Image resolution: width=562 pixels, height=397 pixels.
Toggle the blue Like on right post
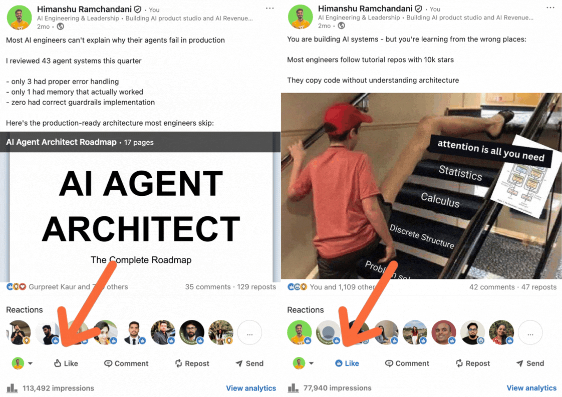coord(347,363)
